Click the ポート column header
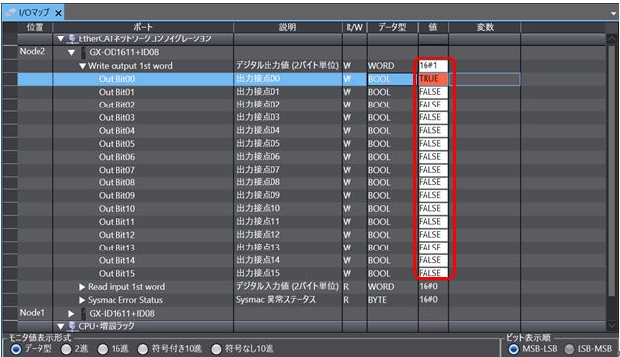Viewport: 620px width, 357px height. 143,27
